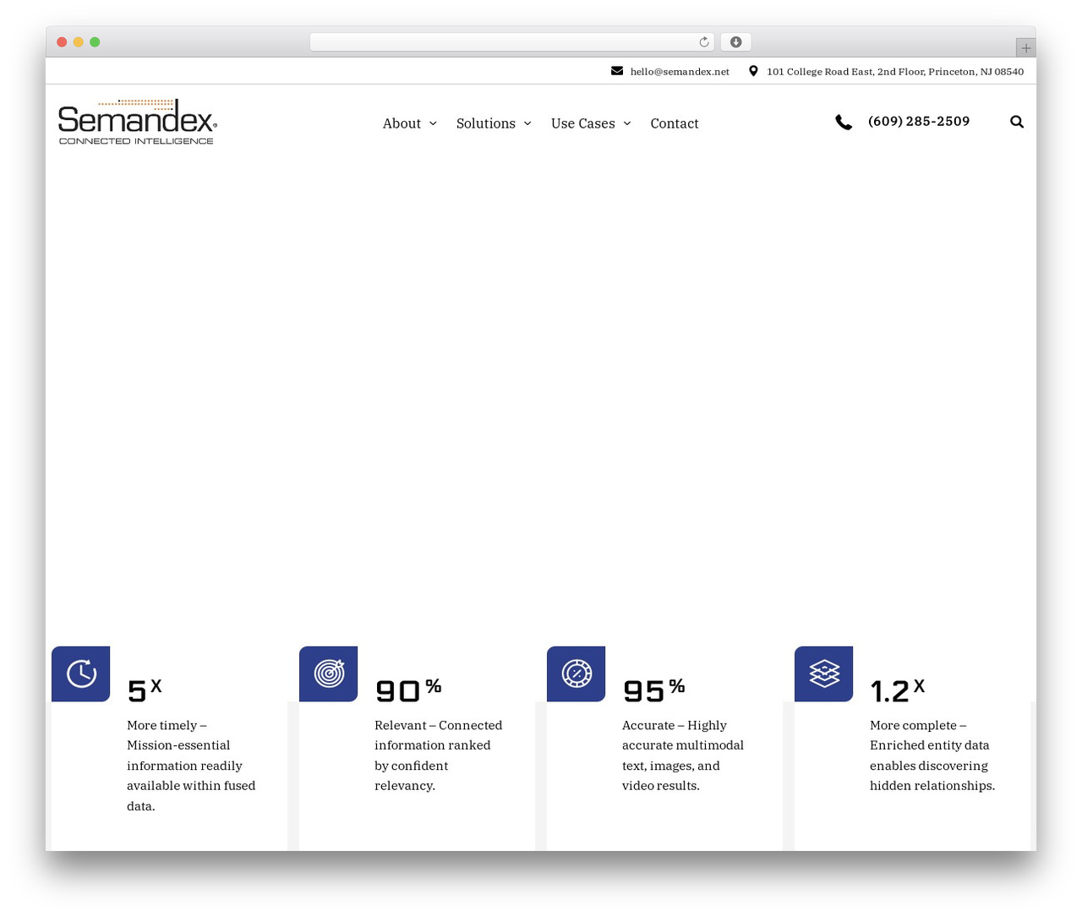Call the (609) 285-2509 phone number
This screenshot has width=1082, height=916.
click(919, 122)
